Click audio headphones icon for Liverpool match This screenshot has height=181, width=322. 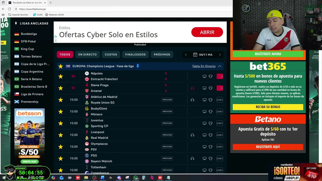(x=192, y=135)
